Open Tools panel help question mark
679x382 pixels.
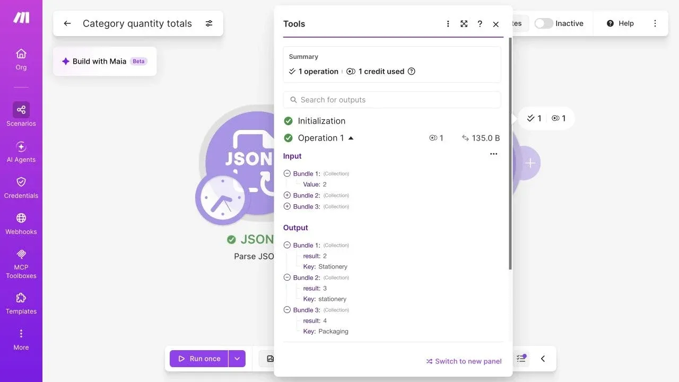coord(480,24)
